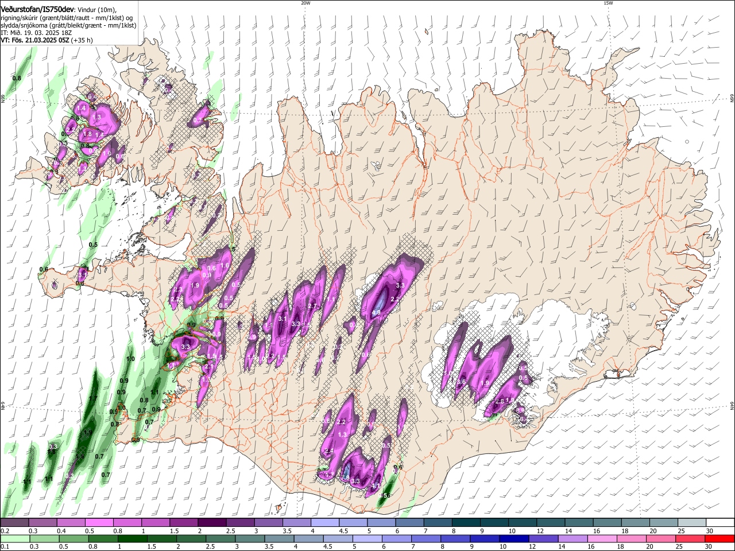
Task: Select the lower legend swatch between 2 and 2.5
Action: point(191,538)
